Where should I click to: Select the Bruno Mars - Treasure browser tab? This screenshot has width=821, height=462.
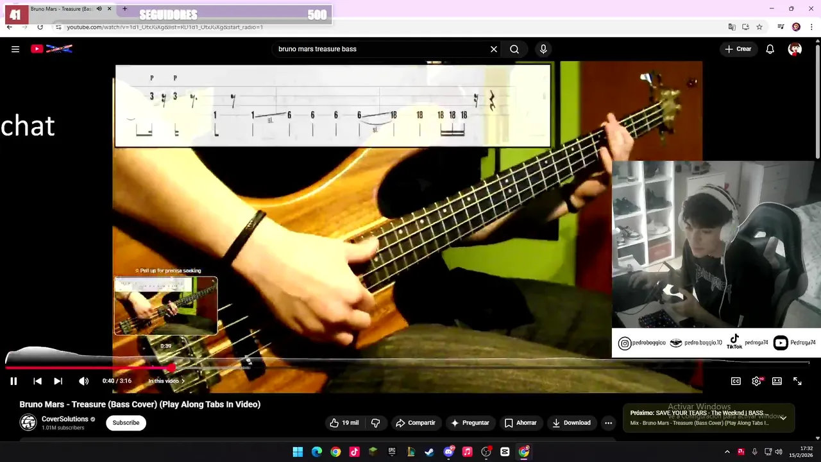click(60, 9)
